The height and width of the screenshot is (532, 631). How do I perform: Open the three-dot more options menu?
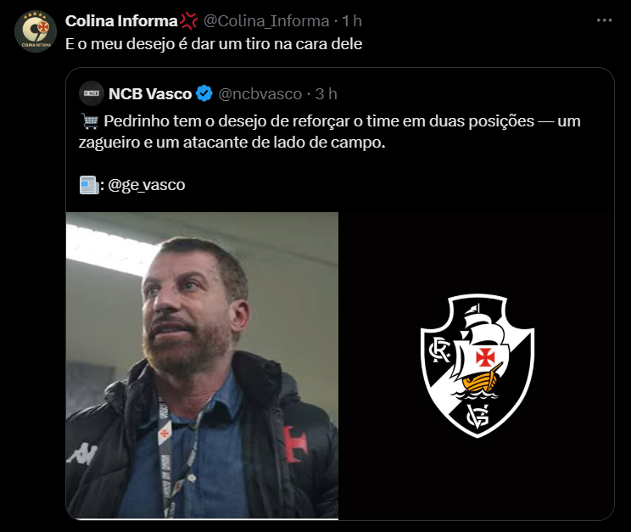click(604, 20)
